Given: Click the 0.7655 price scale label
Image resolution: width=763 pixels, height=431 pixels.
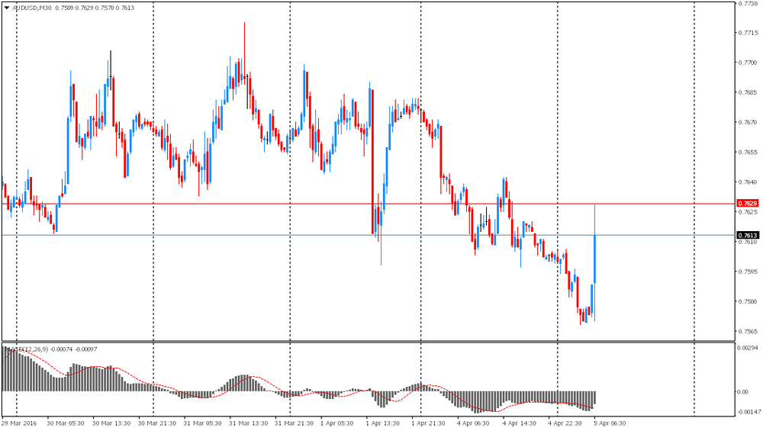Looking at the screenshot, I should pyautogui.click(x=749, y=153).
